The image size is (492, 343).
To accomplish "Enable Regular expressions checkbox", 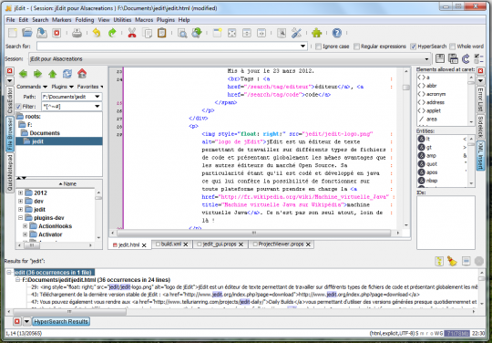I will [356, 47].
